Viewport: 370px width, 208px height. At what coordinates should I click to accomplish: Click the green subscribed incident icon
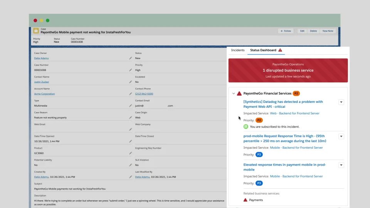[246, 127]
